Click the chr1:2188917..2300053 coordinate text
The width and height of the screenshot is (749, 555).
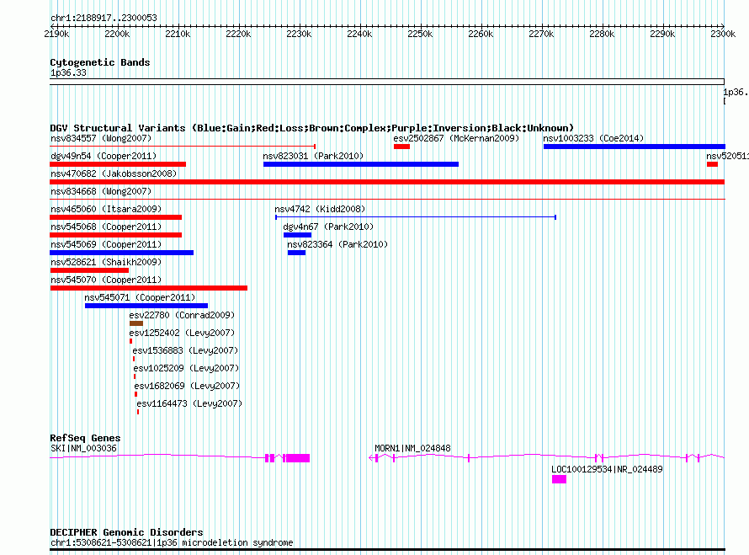pos(104,18)
